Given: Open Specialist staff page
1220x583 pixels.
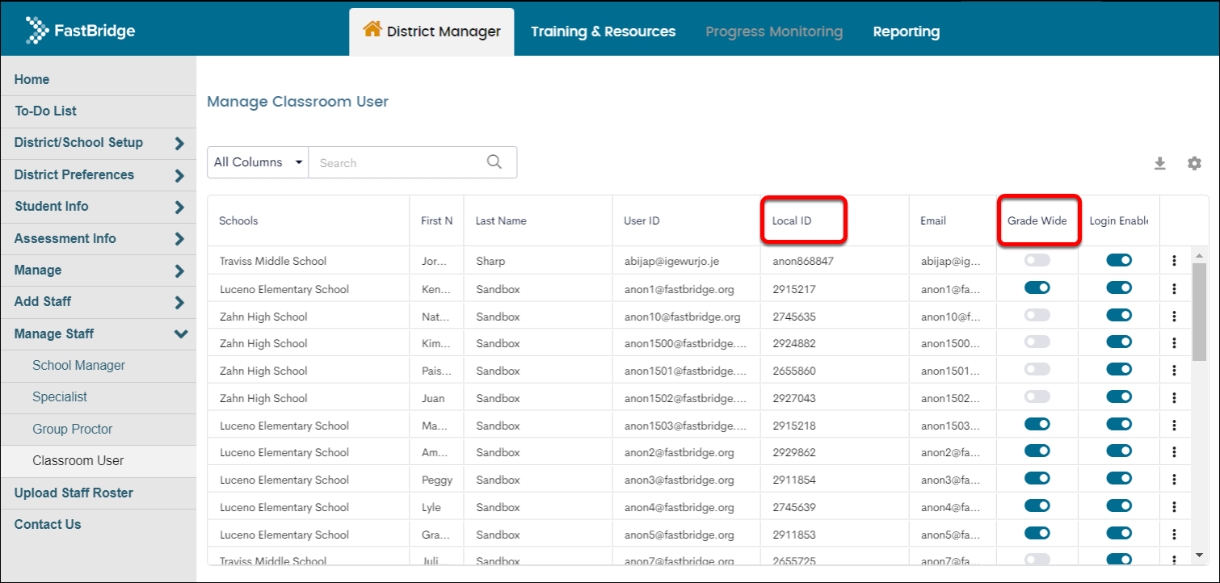Looking at the screenshot, I should (98, 398).
